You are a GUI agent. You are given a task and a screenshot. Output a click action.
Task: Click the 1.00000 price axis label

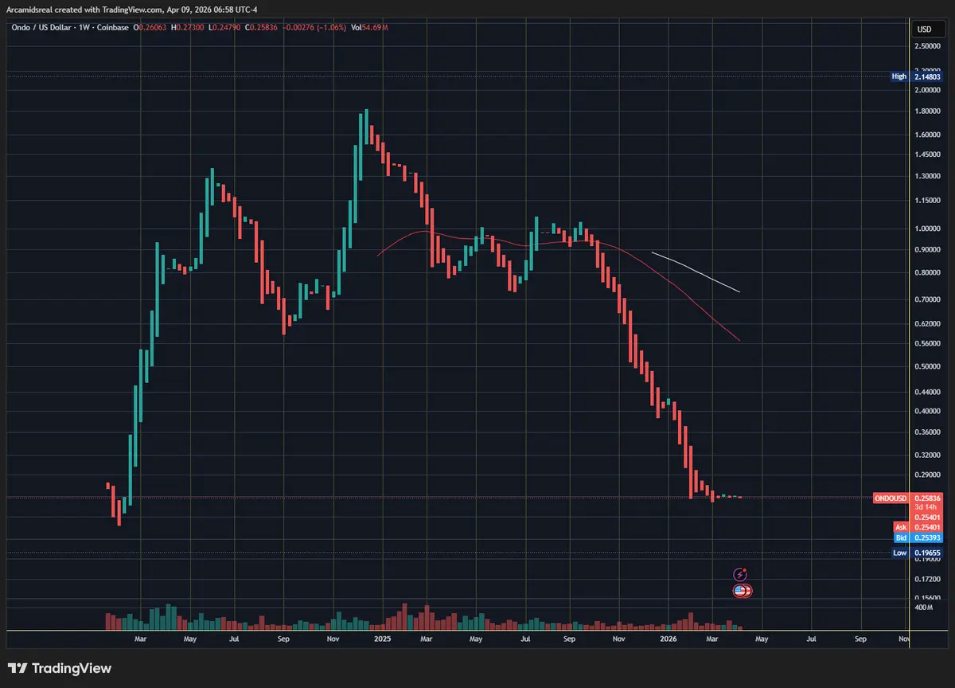pos(928,229)
